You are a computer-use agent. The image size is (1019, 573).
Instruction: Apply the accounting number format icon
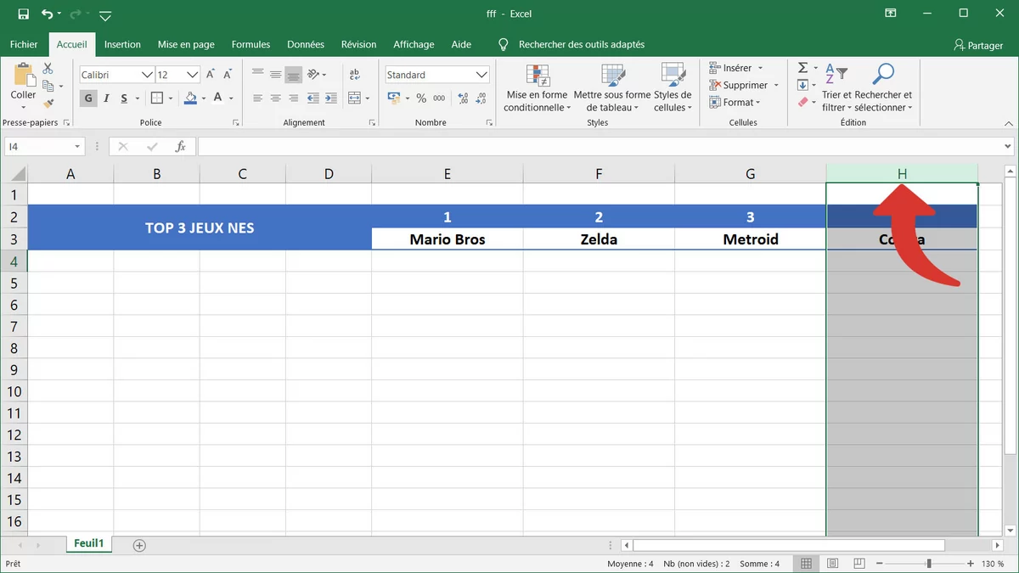(394, 98)
